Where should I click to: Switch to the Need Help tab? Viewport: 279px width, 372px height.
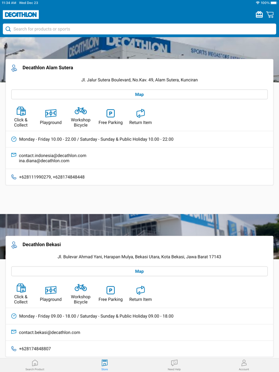[x=174, y=365]
